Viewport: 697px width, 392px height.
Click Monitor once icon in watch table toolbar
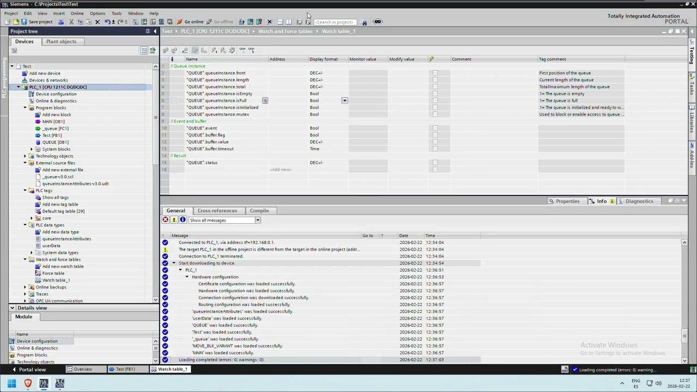point(251,50)
